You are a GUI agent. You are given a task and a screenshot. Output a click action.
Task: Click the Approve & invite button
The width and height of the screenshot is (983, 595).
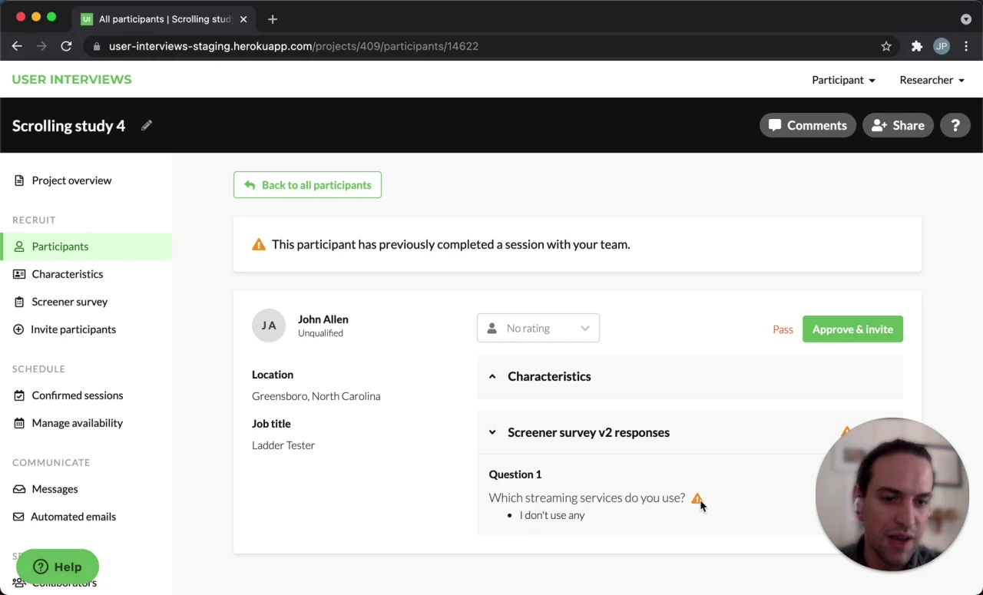tap(852, 329)
